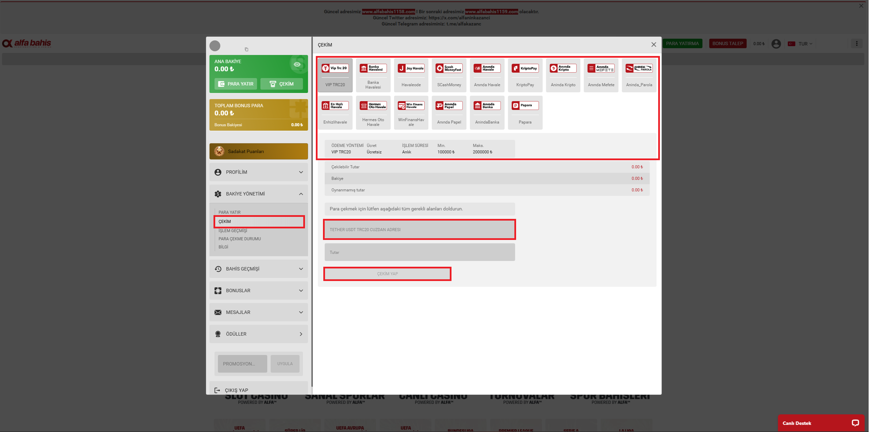Choose the Anında Mefete payment tile
The height and width of the screenshot is (432, 870).
coord(601,75)
